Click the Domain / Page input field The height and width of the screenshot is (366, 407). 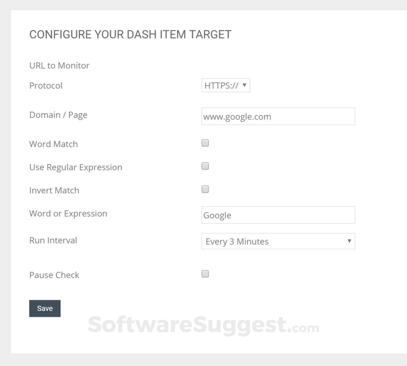click(278, 117)
